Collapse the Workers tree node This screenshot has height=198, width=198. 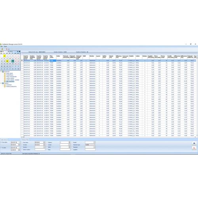coord(1,83)
